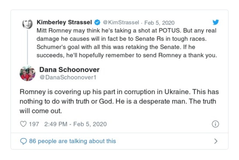The image size is (239, 160).
Task: Click the blue reply bubble icon
Action: tap(23, 141)
